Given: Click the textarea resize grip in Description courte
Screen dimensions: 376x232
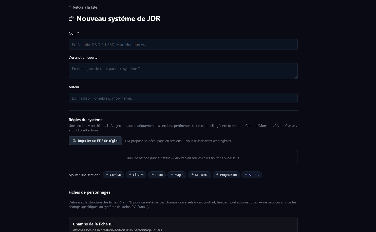Looking at the screenshot, I should 296,77.
